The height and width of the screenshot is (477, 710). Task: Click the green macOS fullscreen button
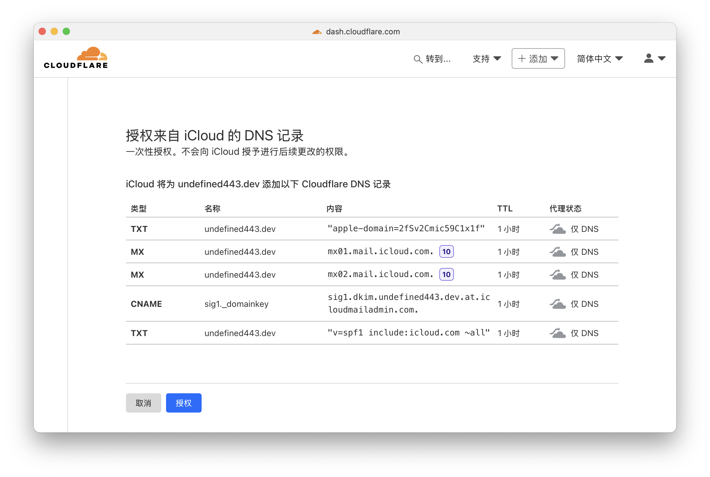coord(66,31)
